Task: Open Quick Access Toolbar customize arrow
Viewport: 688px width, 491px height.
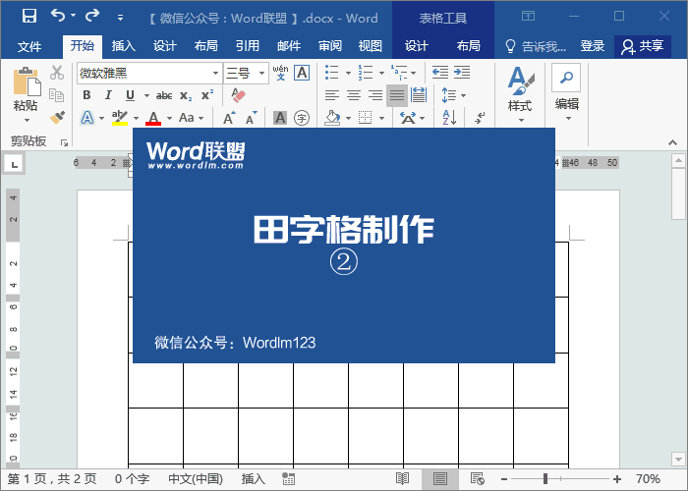Action: [x=120, y=18]
